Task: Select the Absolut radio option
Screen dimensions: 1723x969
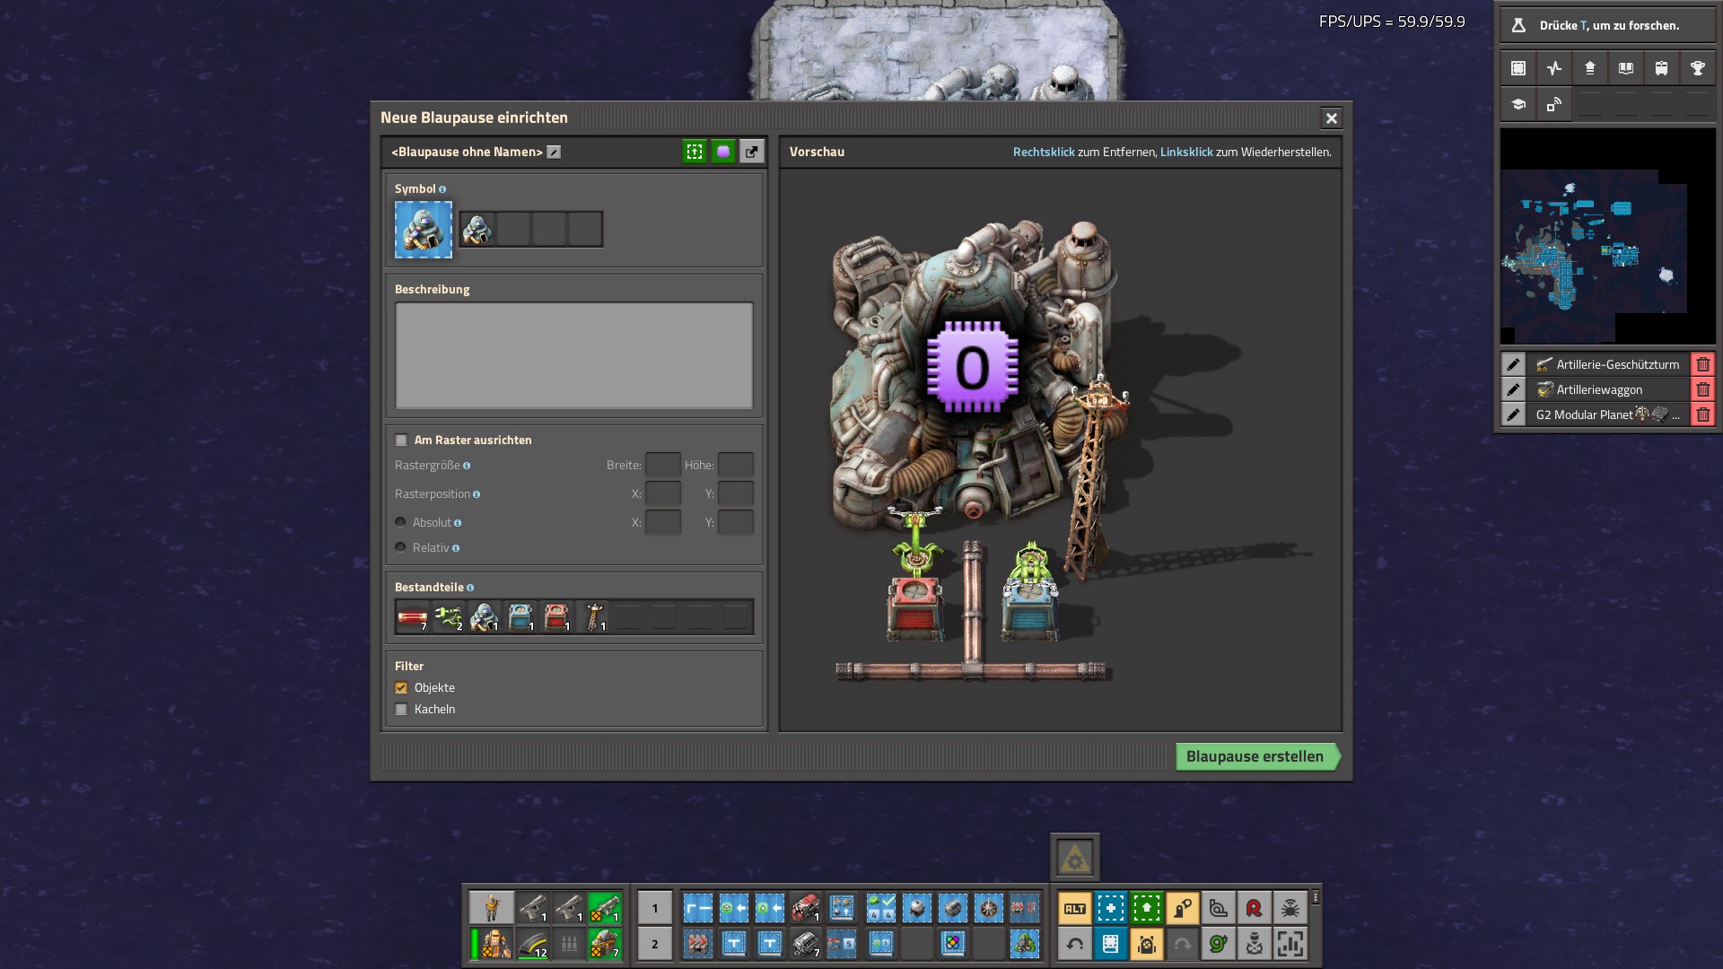Action: click(x=400, y=522)
